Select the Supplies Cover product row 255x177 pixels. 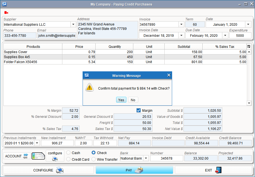(125, 52)
